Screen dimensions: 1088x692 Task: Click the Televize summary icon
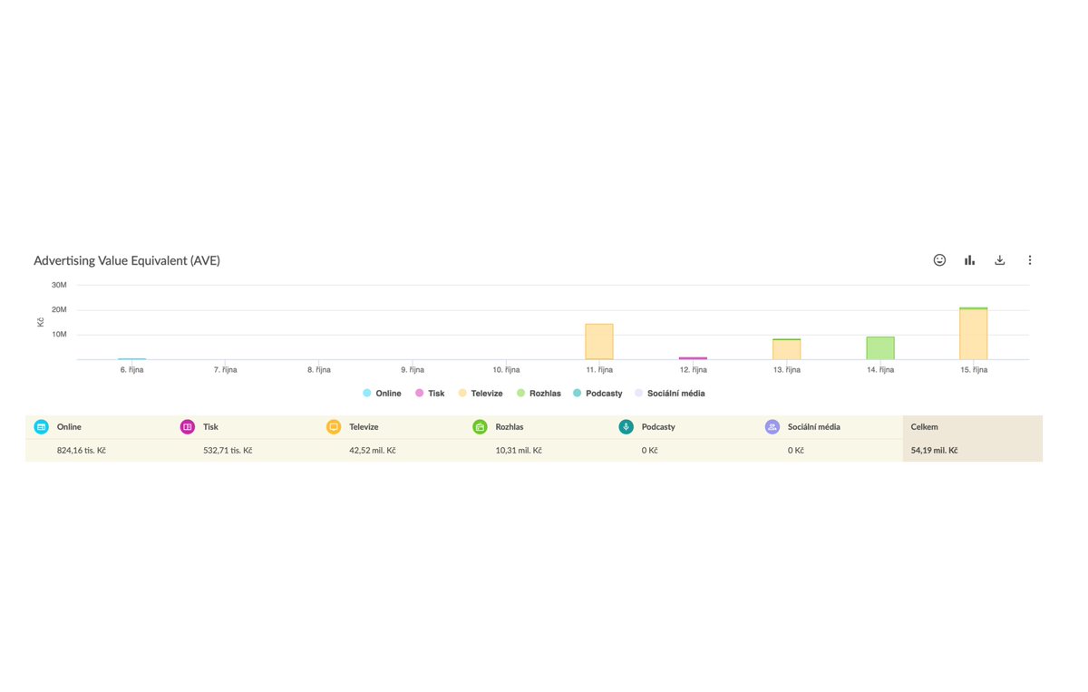tap(334, 426)
